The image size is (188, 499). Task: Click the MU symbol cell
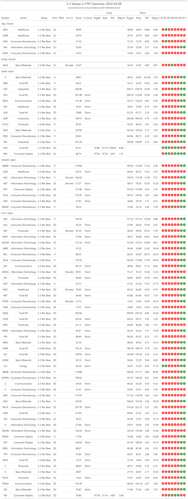[x=5, y=47]
